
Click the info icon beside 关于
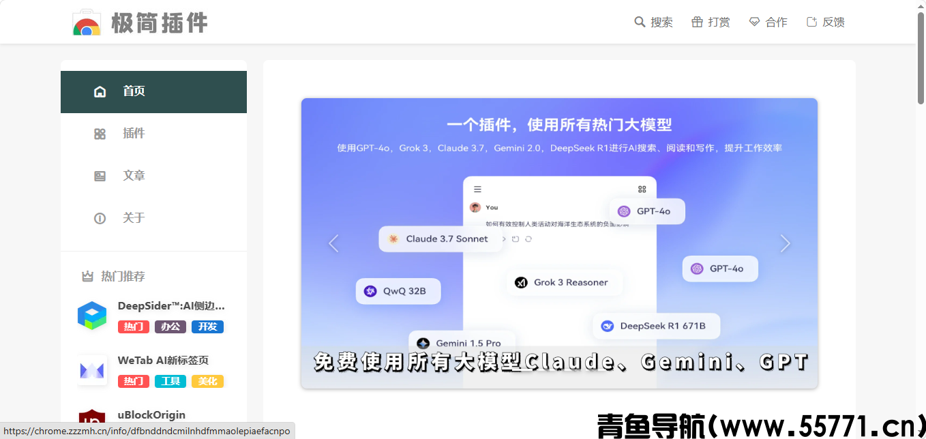click(100, 218)
